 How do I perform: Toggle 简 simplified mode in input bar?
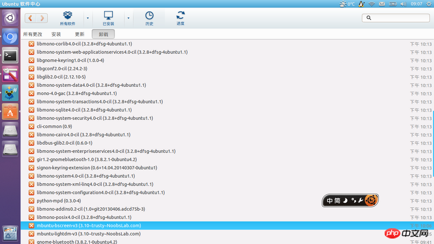tap(337, 201)
